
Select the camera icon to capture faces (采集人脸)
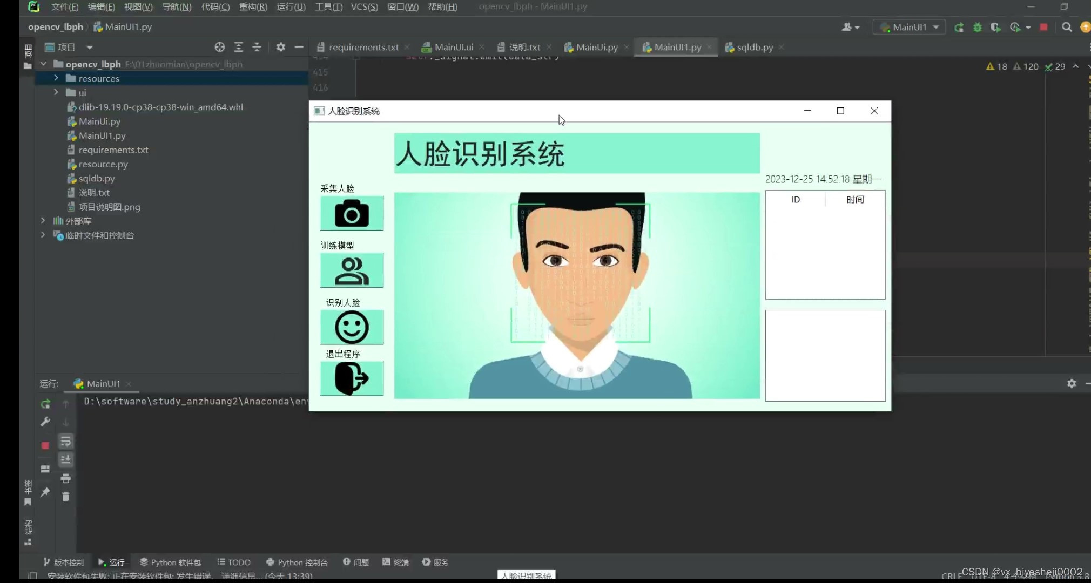351,213
